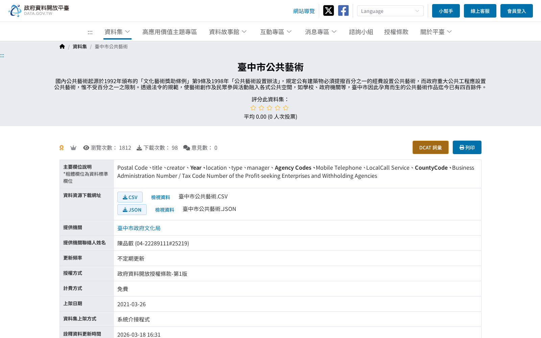Click the upload date 2021-03-26
This screenshot has height=338, width=541.
pos(132,304)
